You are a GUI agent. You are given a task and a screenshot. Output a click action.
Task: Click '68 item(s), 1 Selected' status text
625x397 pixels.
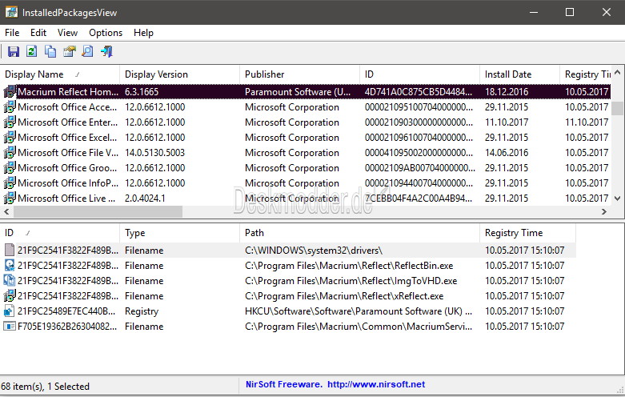45,387
